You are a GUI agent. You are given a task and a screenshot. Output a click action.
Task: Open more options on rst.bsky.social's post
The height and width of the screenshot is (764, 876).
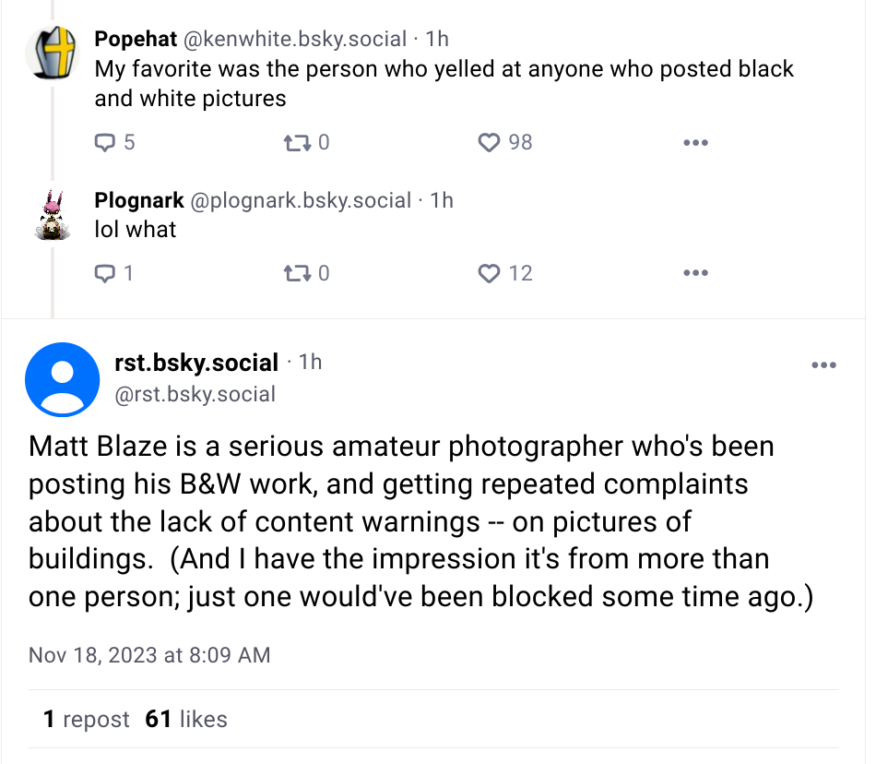(x=823, y=365)
